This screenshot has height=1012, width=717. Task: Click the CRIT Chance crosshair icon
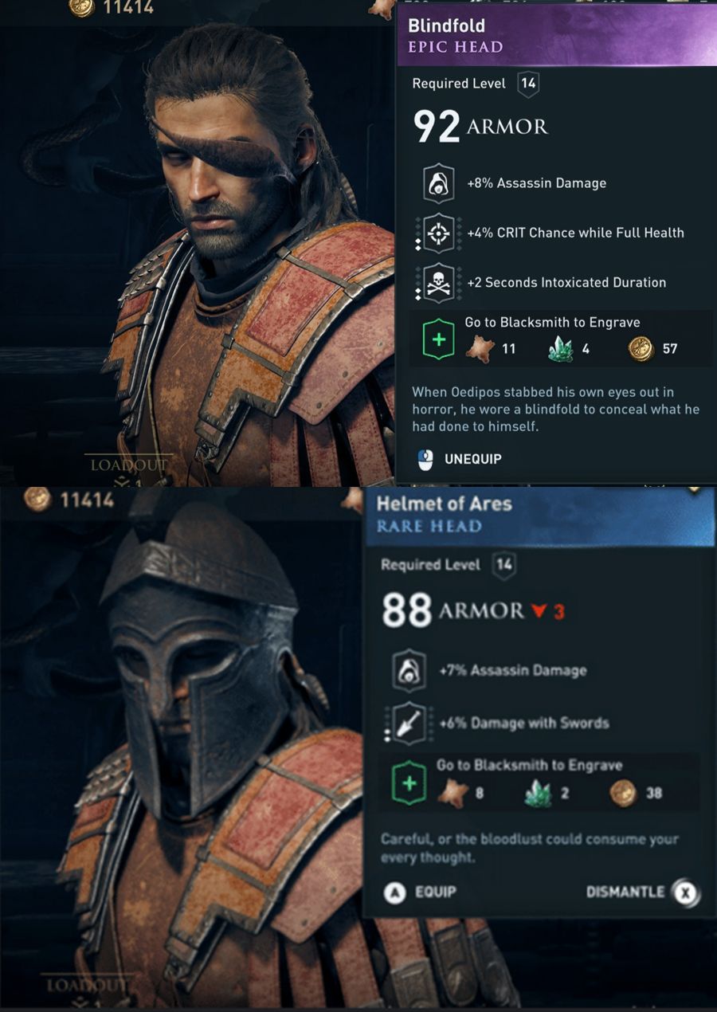[438, 233]
